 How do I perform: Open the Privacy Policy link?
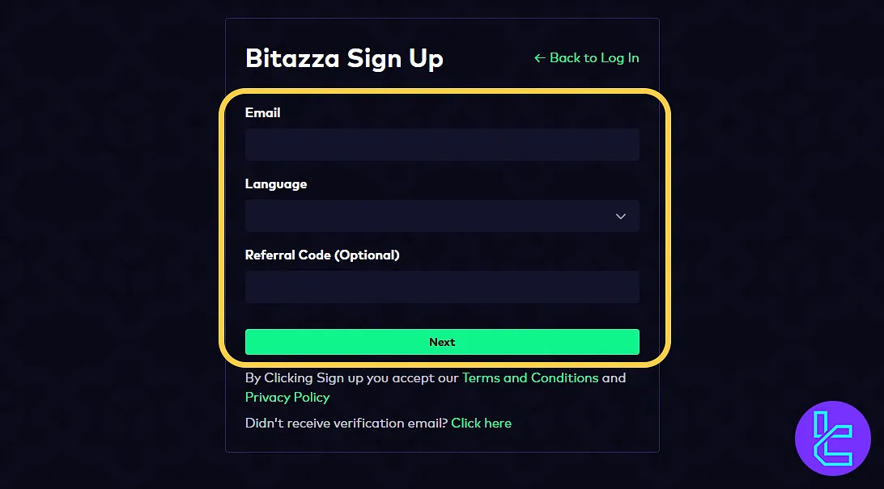tap(287, 397)
